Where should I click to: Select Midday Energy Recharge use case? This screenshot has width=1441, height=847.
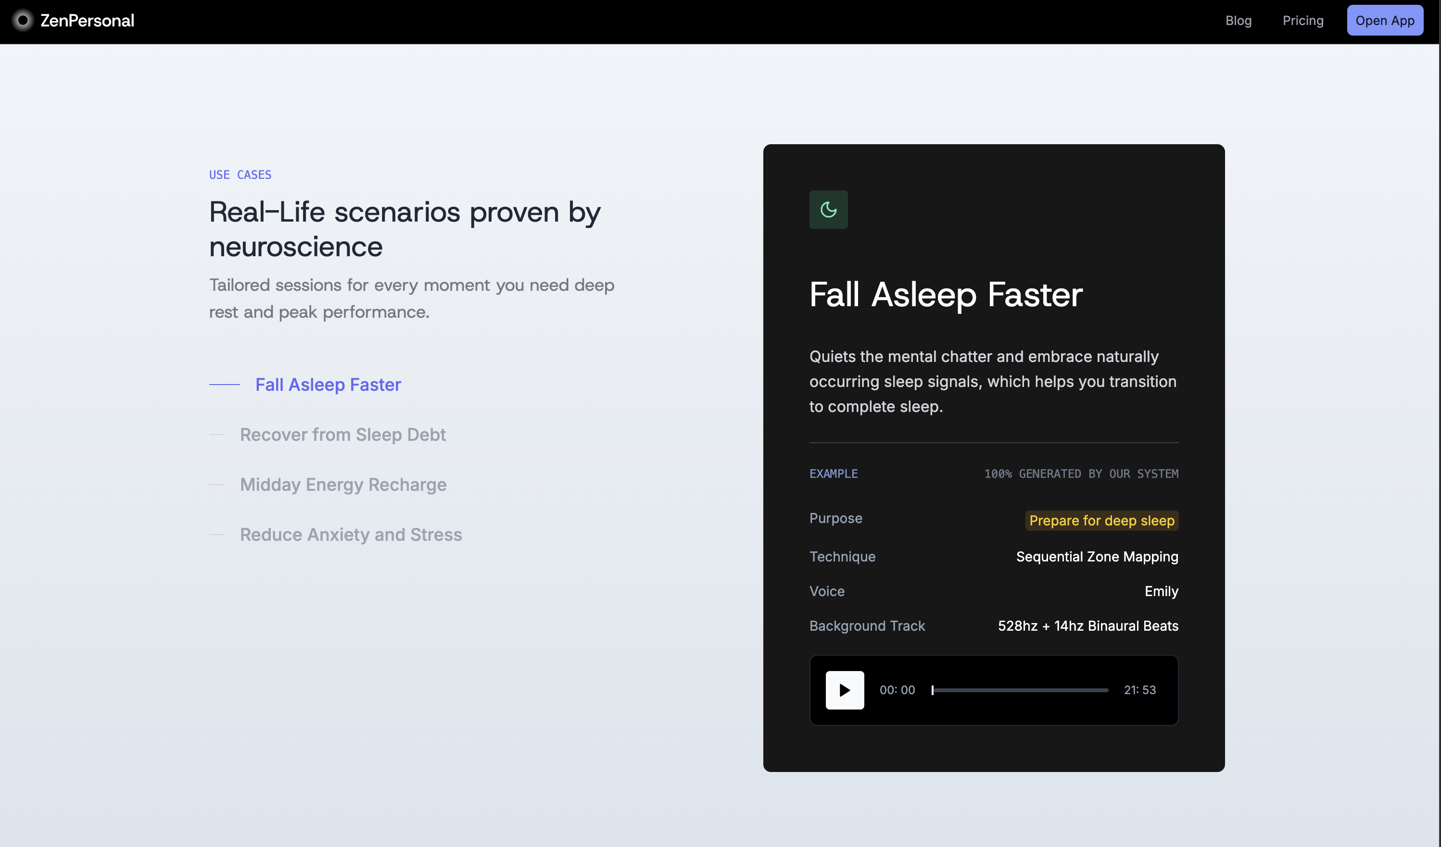[x=343, y=485]
